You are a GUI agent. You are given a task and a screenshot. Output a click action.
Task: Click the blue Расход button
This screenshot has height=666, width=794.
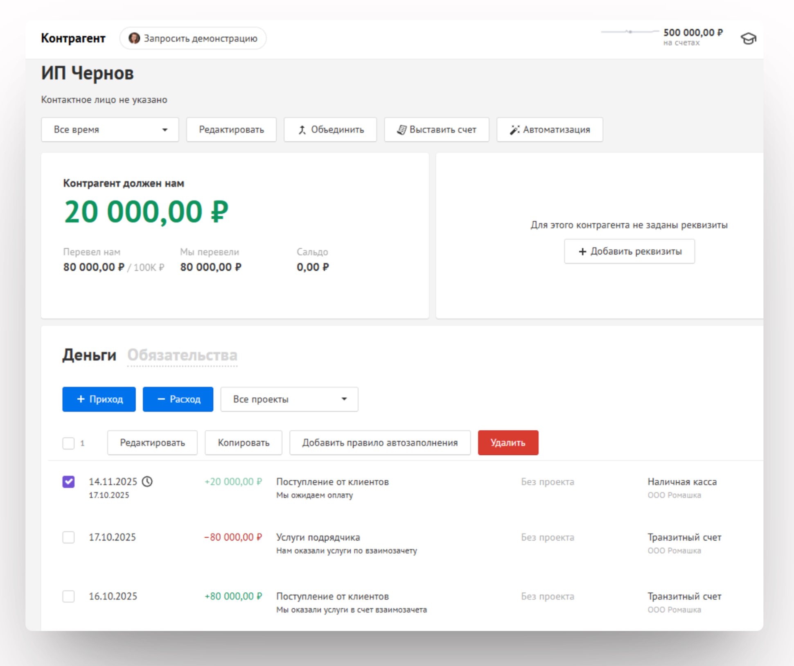tap(178, 399)
